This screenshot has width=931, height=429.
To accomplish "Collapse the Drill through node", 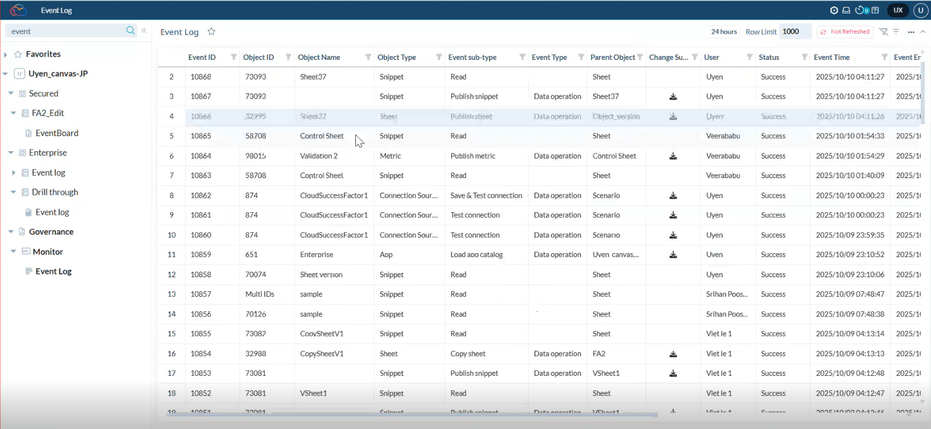I will click(x=13, y=192).
